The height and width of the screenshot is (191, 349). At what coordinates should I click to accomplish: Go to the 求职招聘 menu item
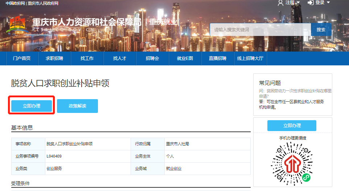[54, 58]
